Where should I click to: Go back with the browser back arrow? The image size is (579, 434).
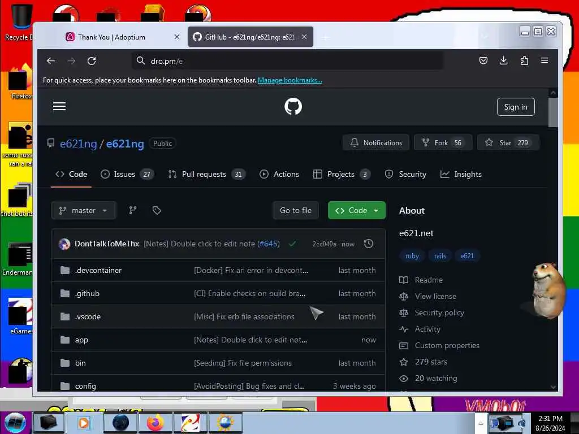pos(51,61)
